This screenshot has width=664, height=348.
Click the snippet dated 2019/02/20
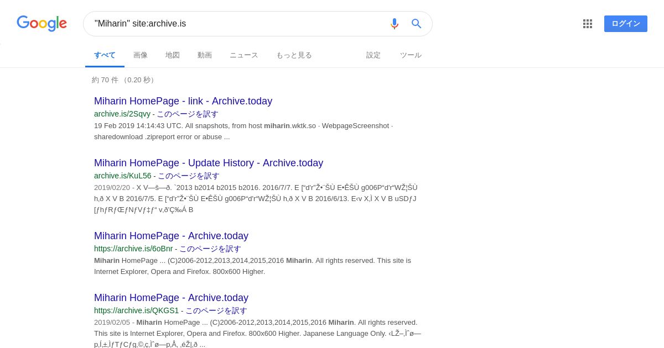coord(256,198)
